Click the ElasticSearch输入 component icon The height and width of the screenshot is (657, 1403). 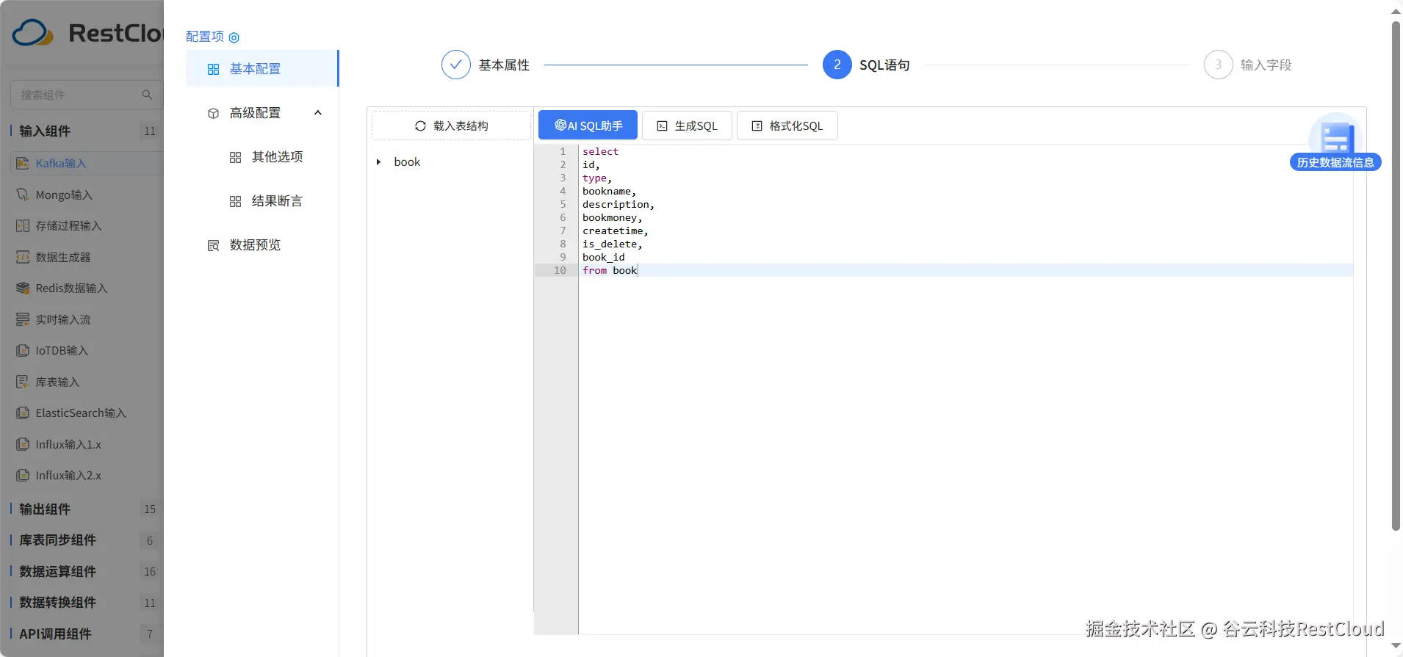[x=23, y=413]
